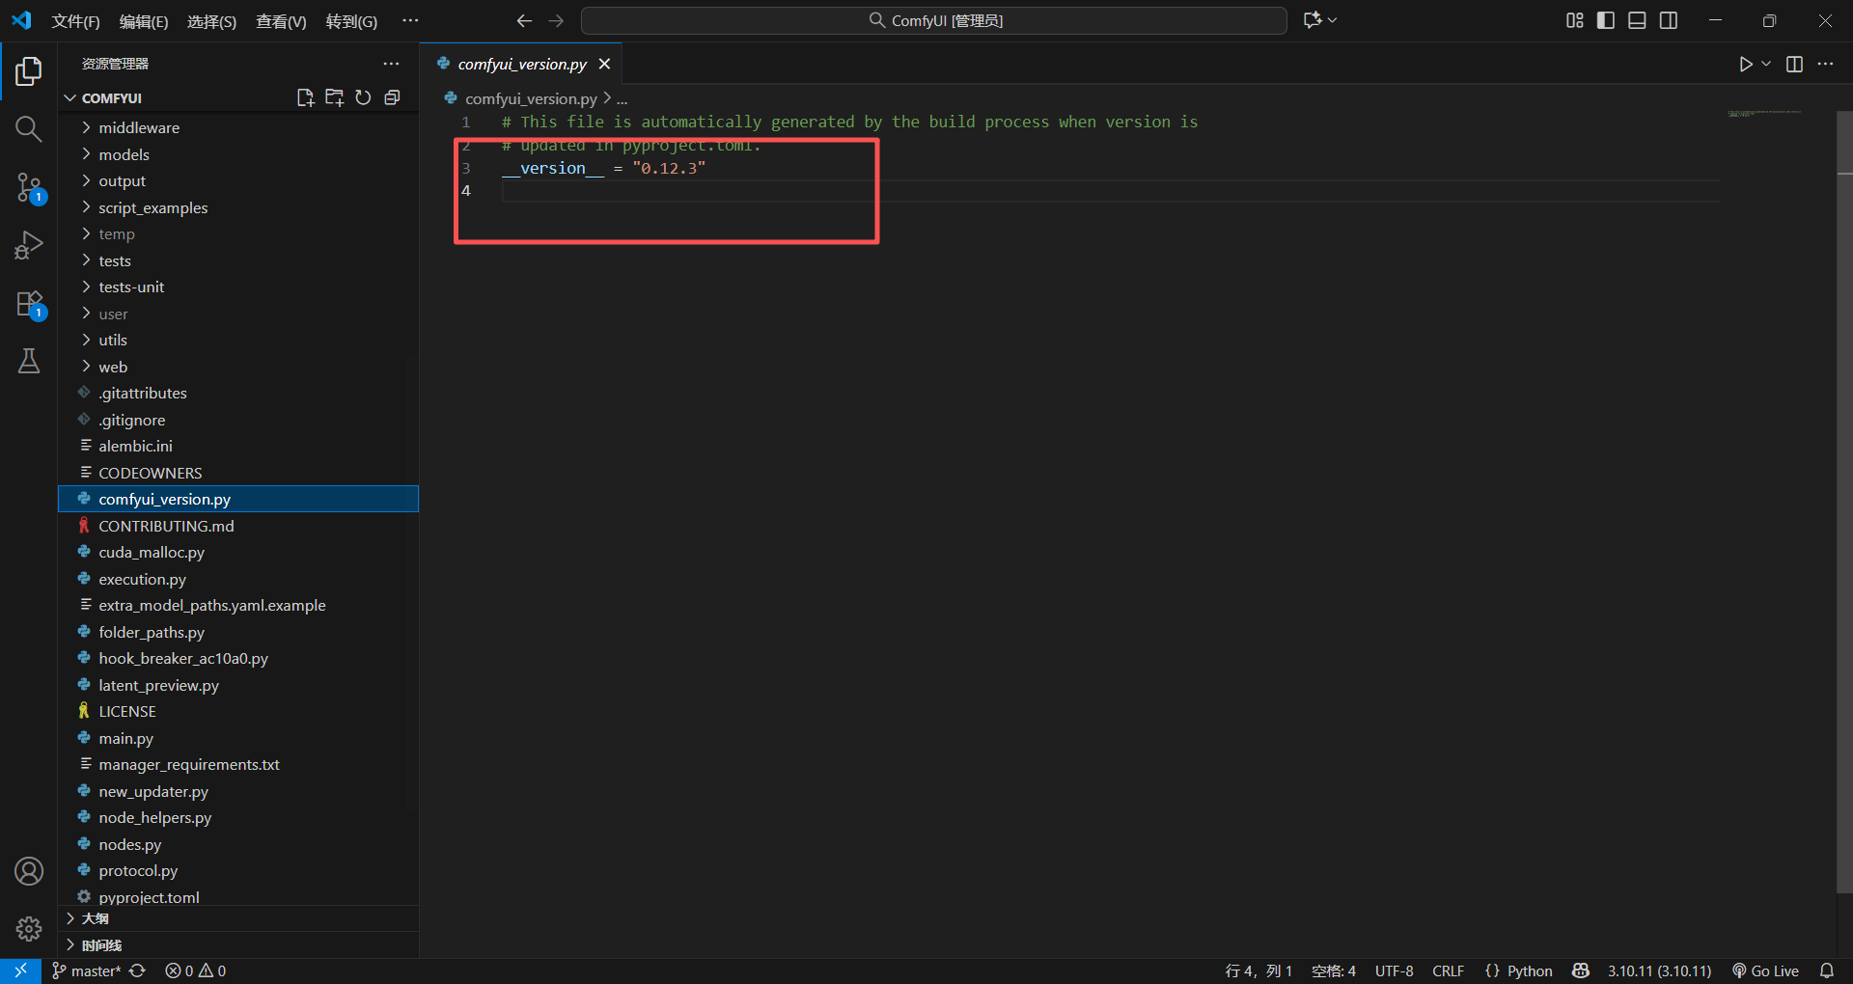Click the ComfyUI command center search box
Screen dimensions: 1853x984
click(933, 20)
